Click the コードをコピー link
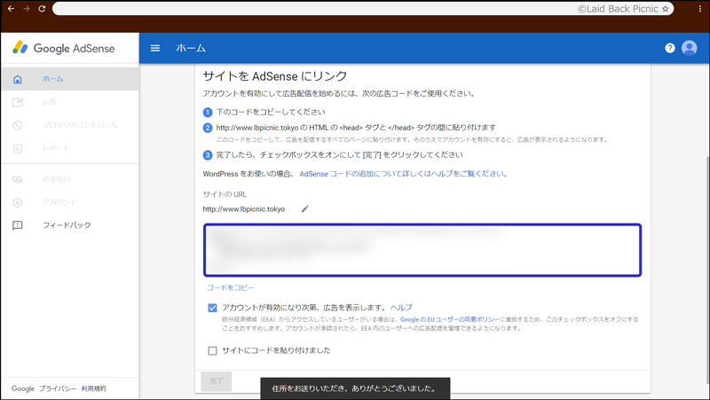The height and width of the screenshot is (400, 710). [x=231, y=287]
